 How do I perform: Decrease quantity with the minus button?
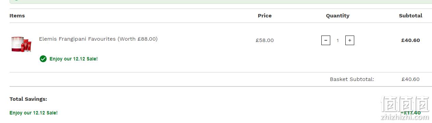point(325,40)
